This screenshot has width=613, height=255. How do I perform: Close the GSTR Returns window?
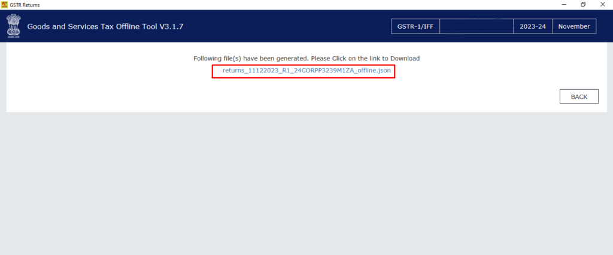coord(602,5)
